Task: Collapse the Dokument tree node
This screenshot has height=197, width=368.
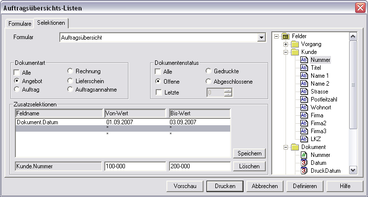Action: [x=286, y=147]
